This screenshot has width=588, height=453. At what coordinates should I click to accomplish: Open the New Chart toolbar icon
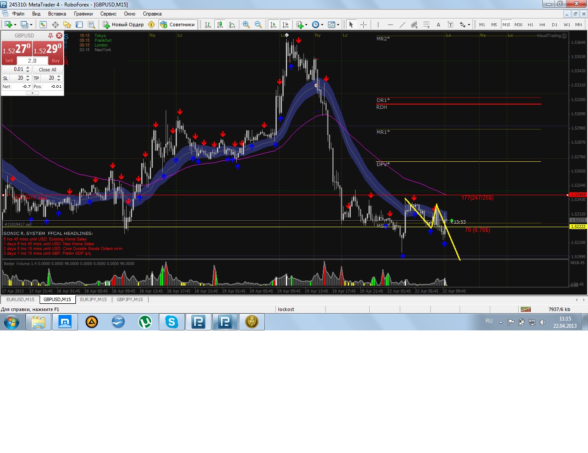coord(8,25)
